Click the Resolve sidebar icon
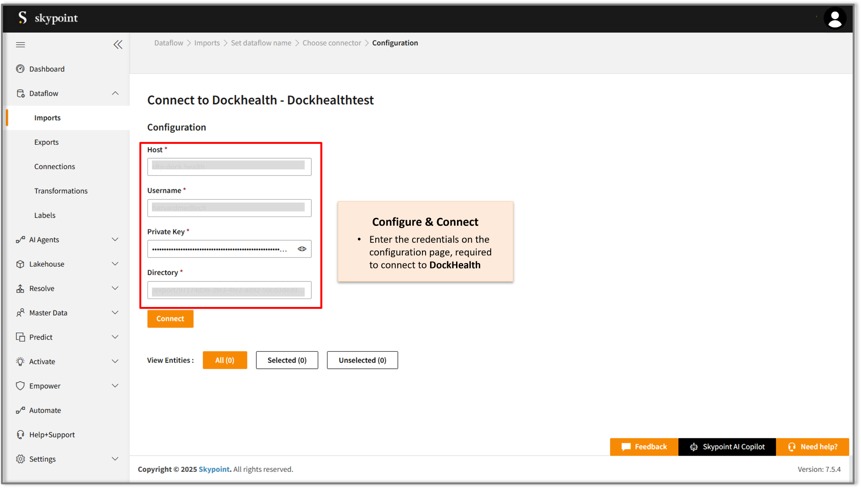 tap(20, 288)
